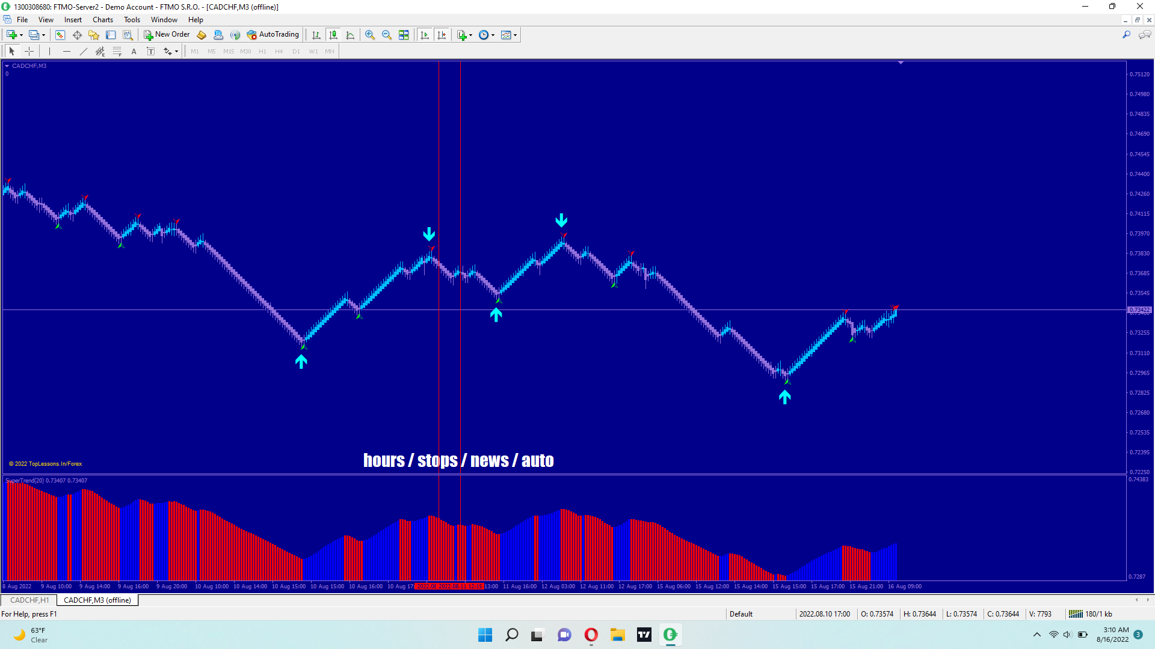
Task: Click the New Order button
Action: tap(167, 34)
